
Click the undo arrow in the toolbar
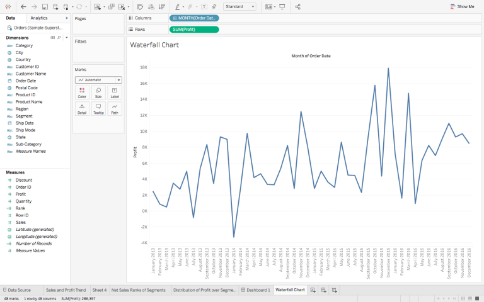[x=23, y=6]
